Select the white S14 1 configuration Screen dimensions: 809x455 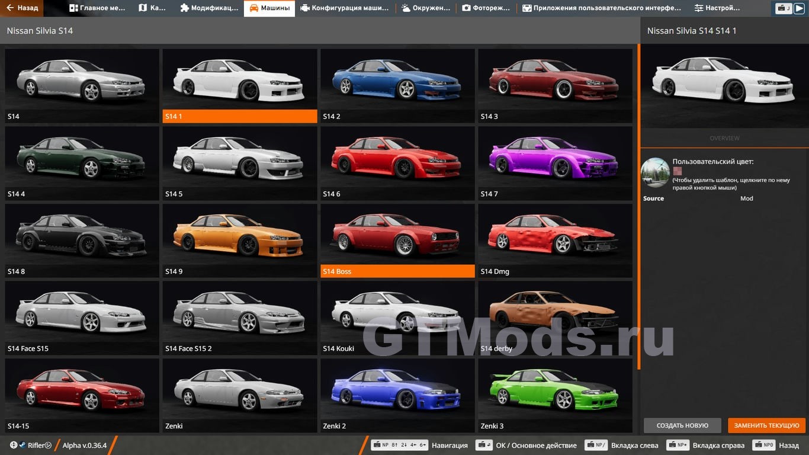tap(240, 85)
